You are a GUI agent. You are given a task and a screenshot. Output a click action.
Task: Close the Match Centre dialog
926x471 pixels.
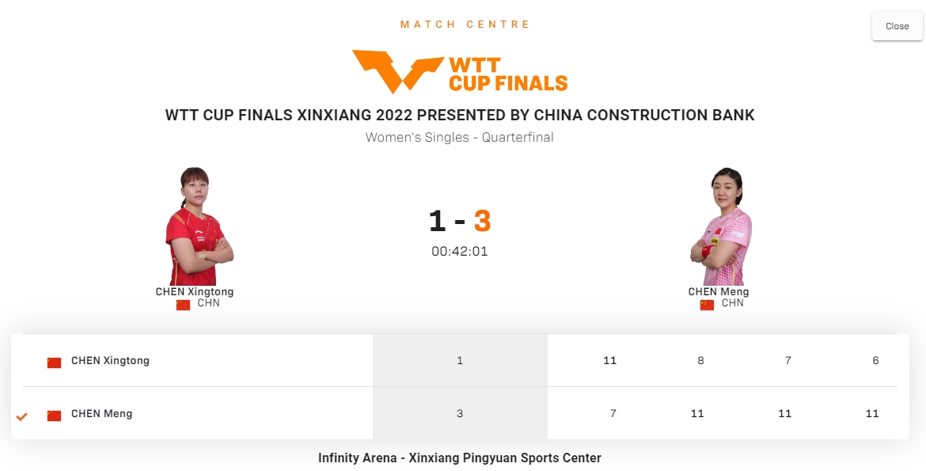pyautogui.click(x=897, y=26)
